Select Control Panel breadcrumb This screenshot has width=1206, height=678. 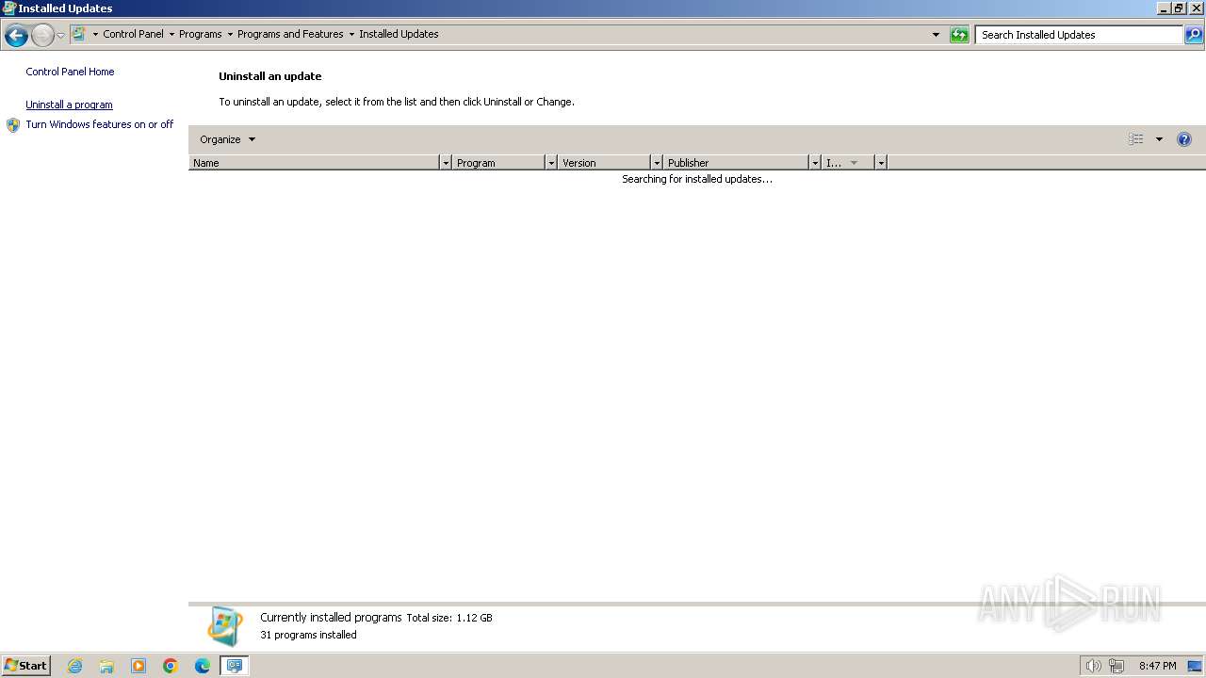tap(133, 34)
